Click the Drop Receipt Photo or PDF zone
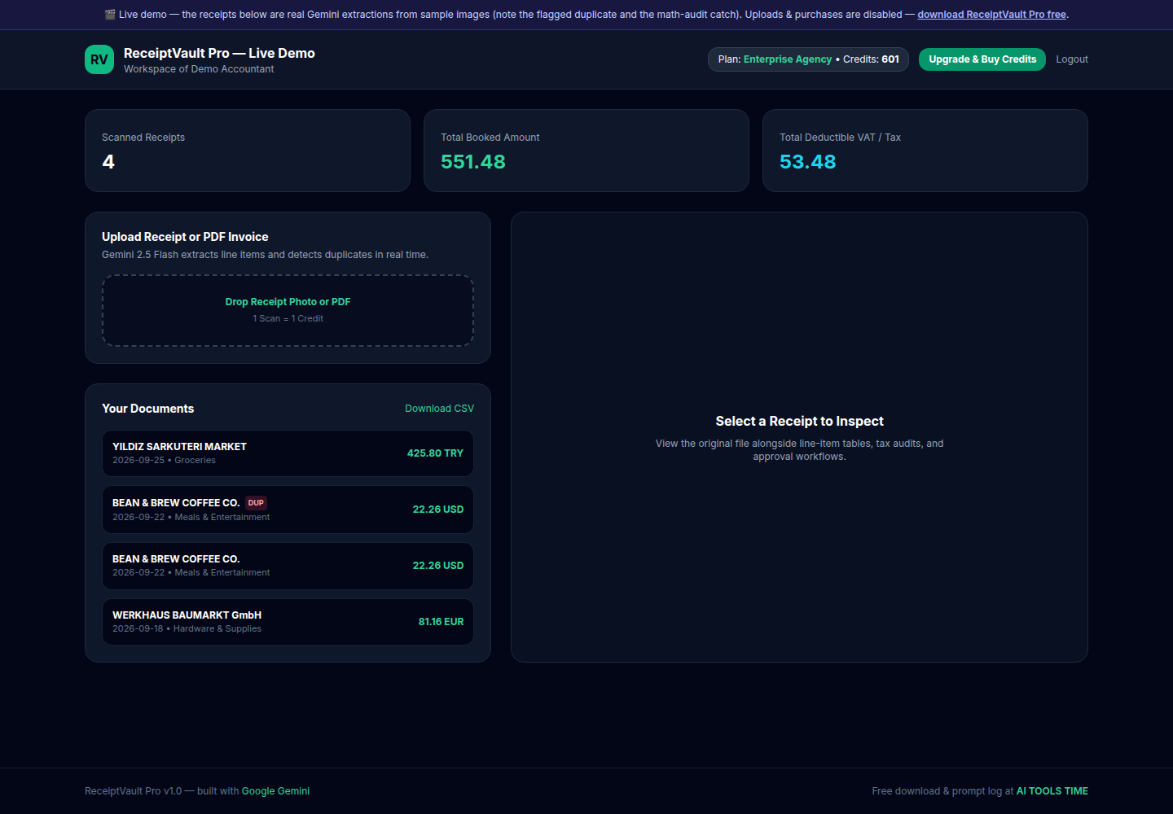Image resolution: width=1173 pixels, height=814 pixels. click(288, 310)
